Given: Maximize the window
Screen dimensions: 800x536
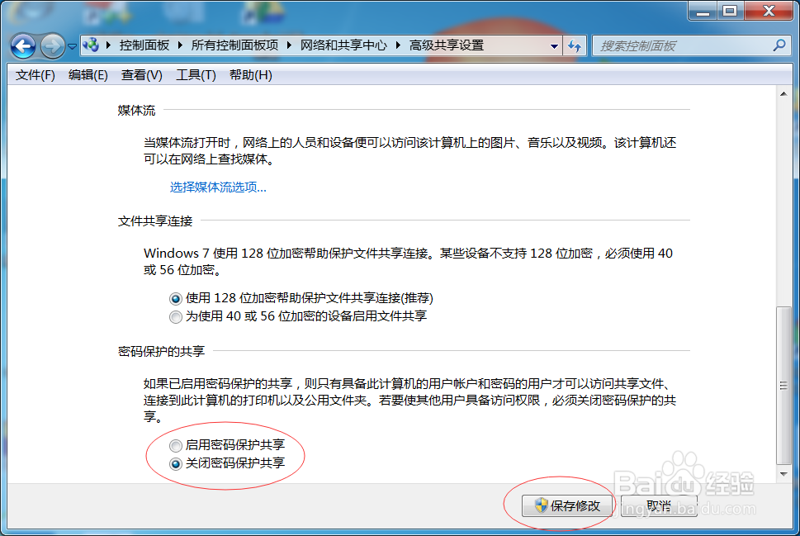Looking at the screenshot, I should point(730,11).
